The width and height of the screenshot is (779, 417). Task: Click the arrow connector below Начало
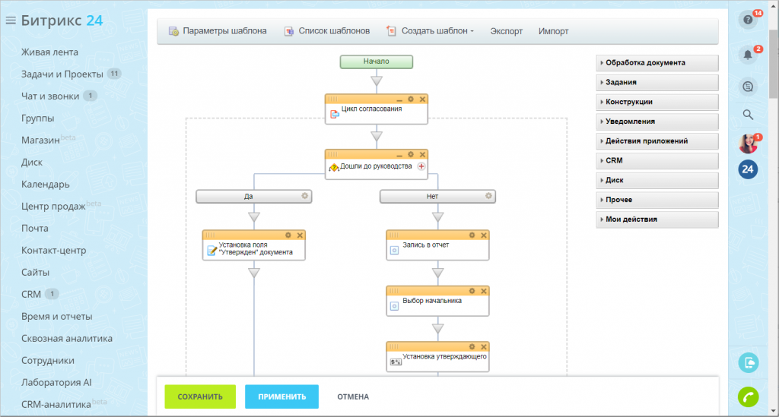377,81
